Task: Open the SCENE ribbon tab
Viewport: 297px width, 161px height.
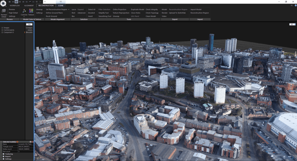Action: [x=61, y=6]
